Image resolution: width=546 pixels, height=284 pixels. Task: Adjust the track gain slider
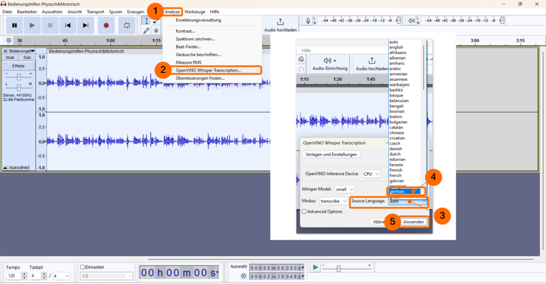coord(19,77)
